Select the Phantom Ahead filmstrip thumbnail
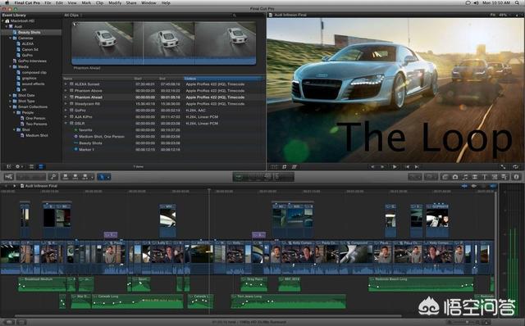The image size is (525, 326). [x=164, y=43]
